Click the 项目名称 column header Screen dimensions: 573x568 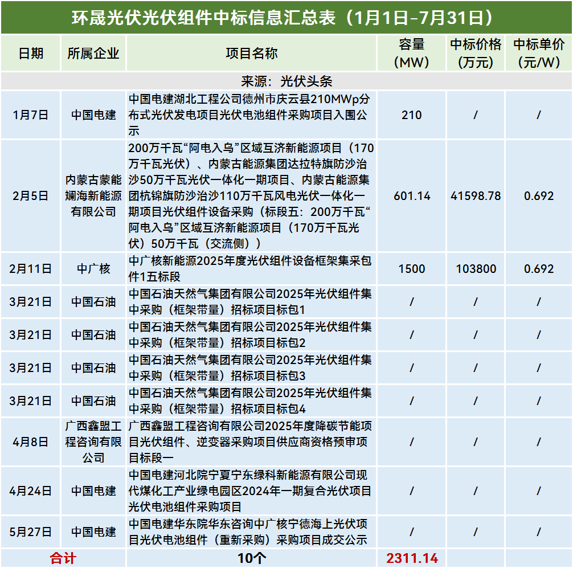[251, 54]
